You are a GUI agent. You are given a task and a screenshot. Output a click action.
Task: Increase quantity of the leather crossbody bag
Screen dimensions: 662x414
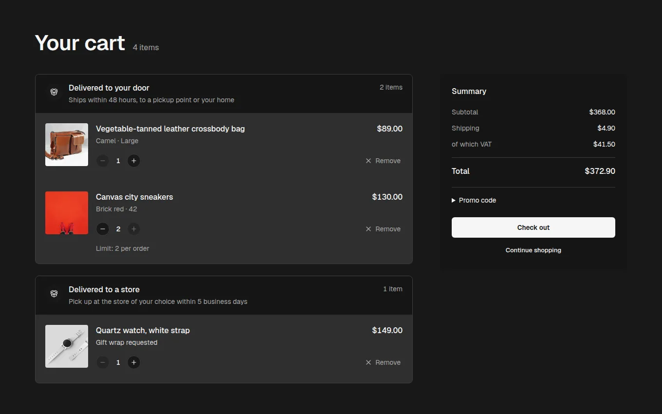pos(134,161)
